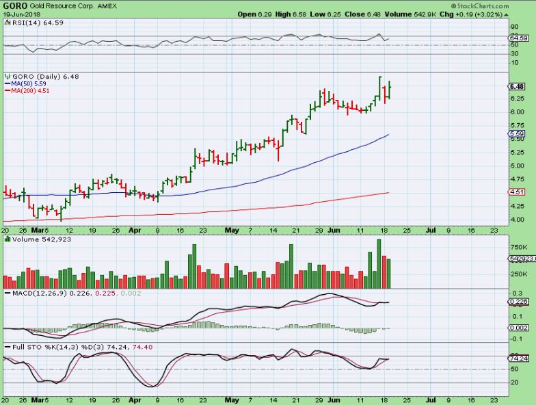
Task: Click the 4.00 price axis label
Action: click(517, 220)
